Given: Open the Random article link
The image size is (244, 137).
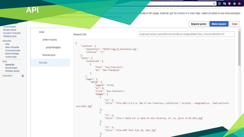Looking at the screenshot, I should click(x=10, y=30).
